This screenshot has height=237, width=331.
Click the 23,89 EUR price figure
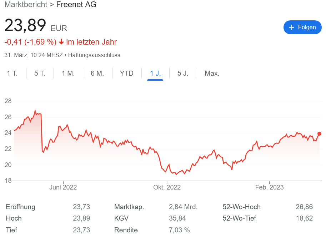point(26,26)
